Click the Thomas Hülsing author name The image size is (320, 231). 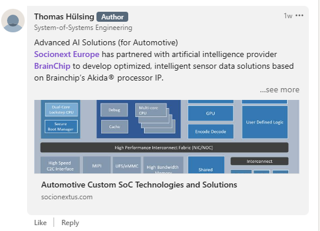click(64, 16)
